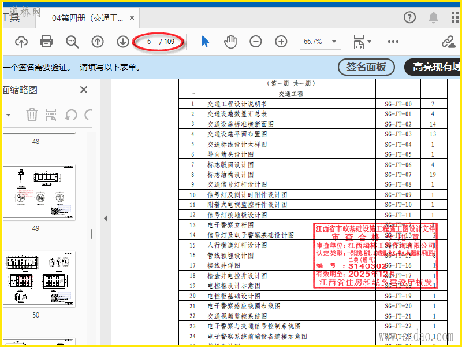
Task: Click row 接线井详图
Action: pyautogui.click(x=312, y=265)
